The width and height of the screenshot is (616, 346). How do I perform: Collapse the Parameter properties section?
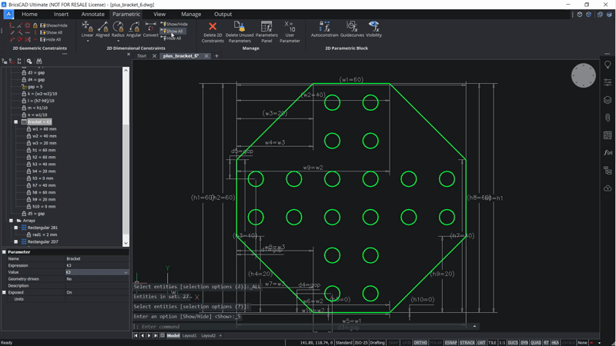(5, 252)
